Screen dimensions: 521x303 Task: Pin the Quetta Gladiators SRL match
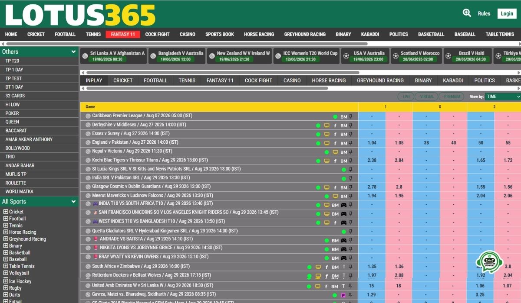(x=351, y=232)
